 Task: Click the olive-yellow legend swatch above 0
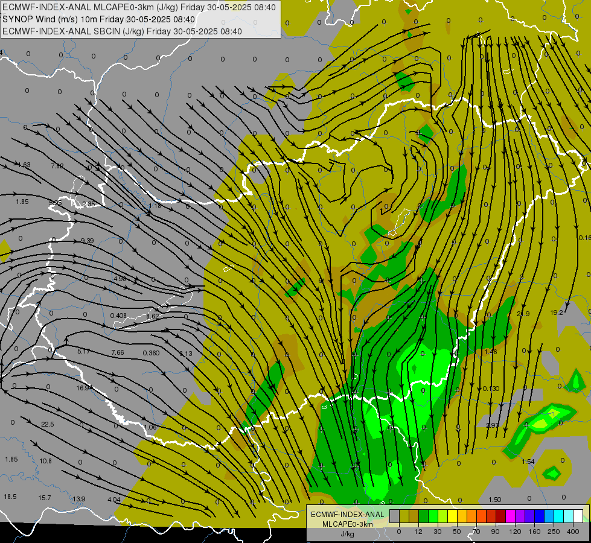click(x=404, y=516)
